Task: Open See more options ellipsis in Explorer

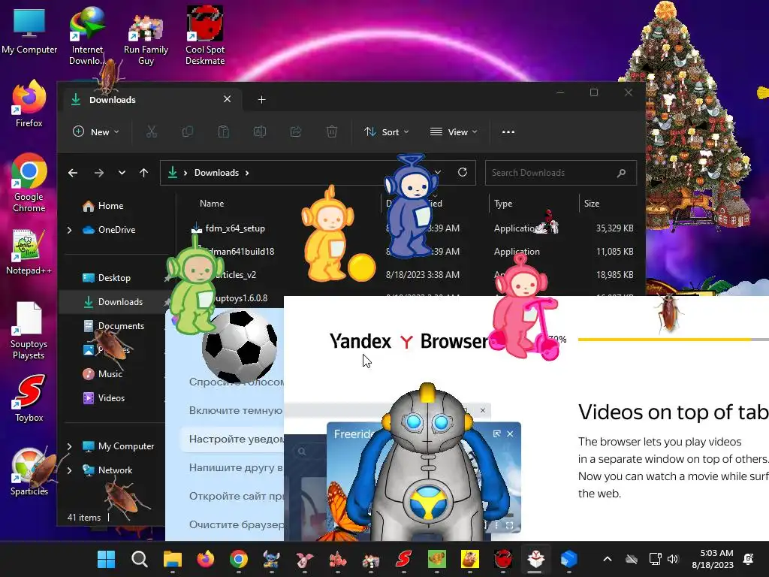Action: (508, 131)
